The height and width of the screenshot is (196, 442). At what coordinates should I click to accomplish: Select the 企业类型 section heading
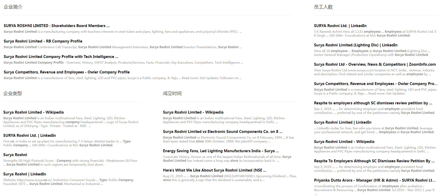13,93
